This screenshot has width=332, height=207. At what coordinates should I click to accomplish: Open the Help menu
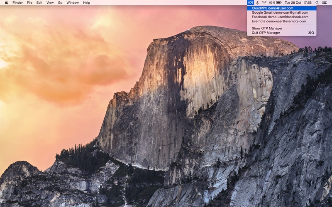point(86,2)
